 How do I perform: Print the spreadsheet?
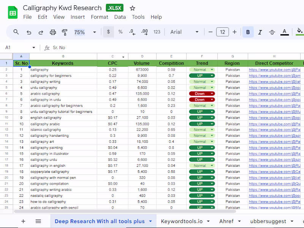click(x=53, y=32)
